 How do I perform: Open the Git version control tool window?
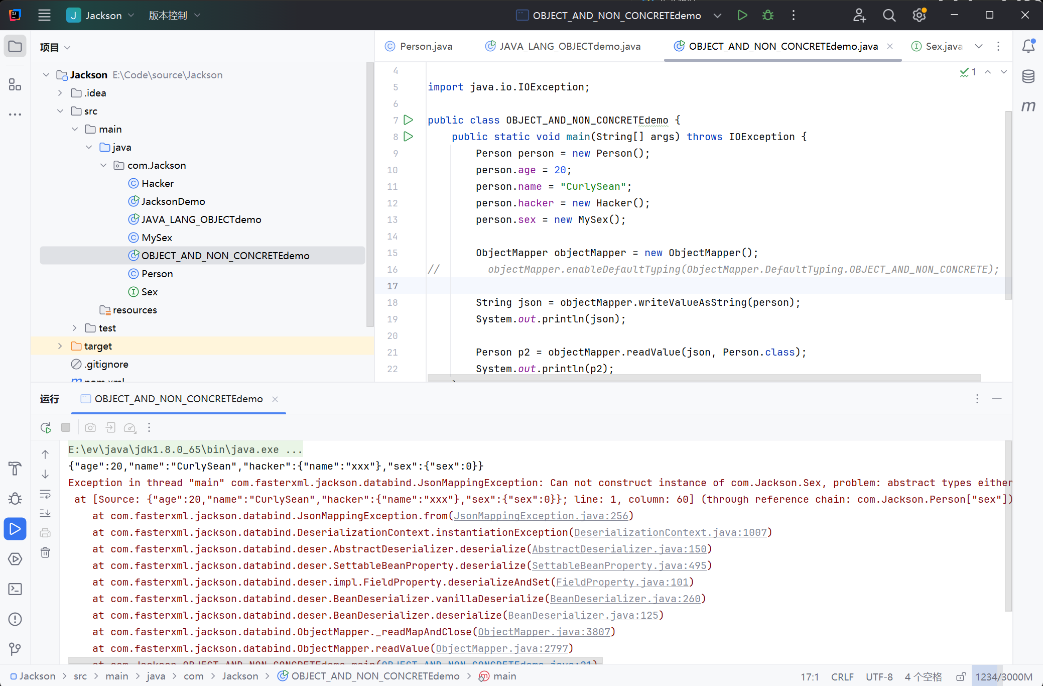(x=15, y=649)
